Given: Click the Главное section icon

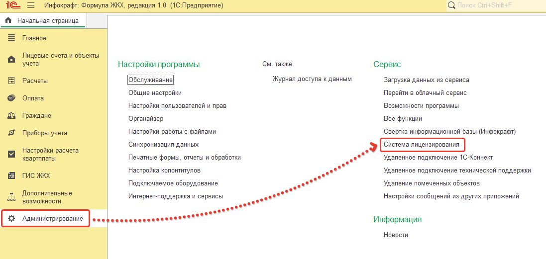Looking at the screenshot, I should (x=11, y=38).
